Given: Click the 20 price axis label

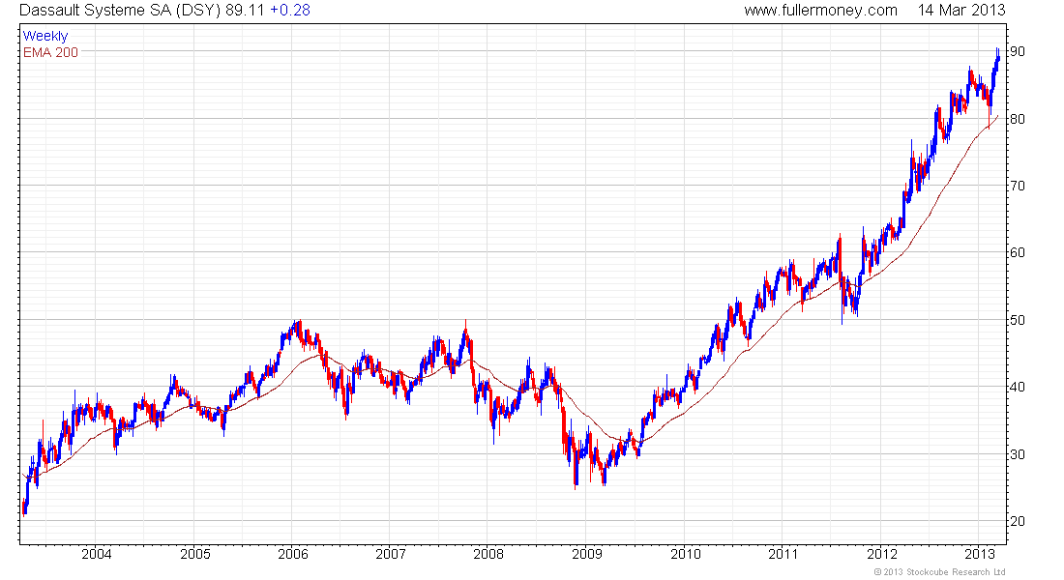Looking at the screenshot, I should pyautogui.click(x=1018, y=522).
